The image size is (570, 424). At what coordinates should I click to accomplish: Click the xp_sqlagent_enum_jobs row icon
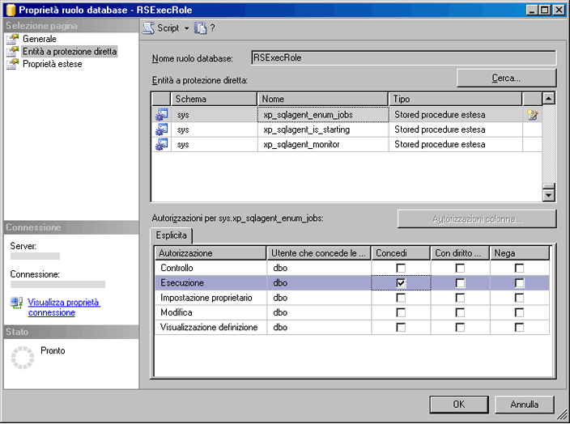pos(161,115)
